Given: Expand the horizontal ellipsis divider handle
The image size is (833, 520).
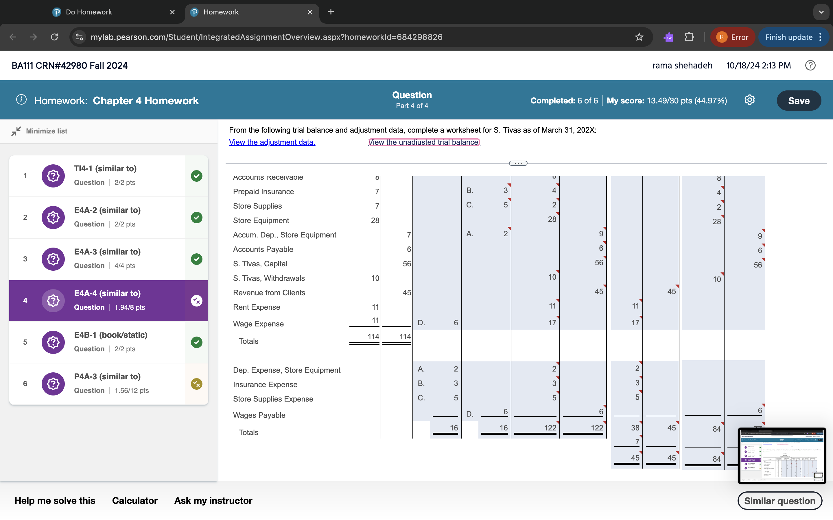Looking at the screenshot, I should coord(518,163).
